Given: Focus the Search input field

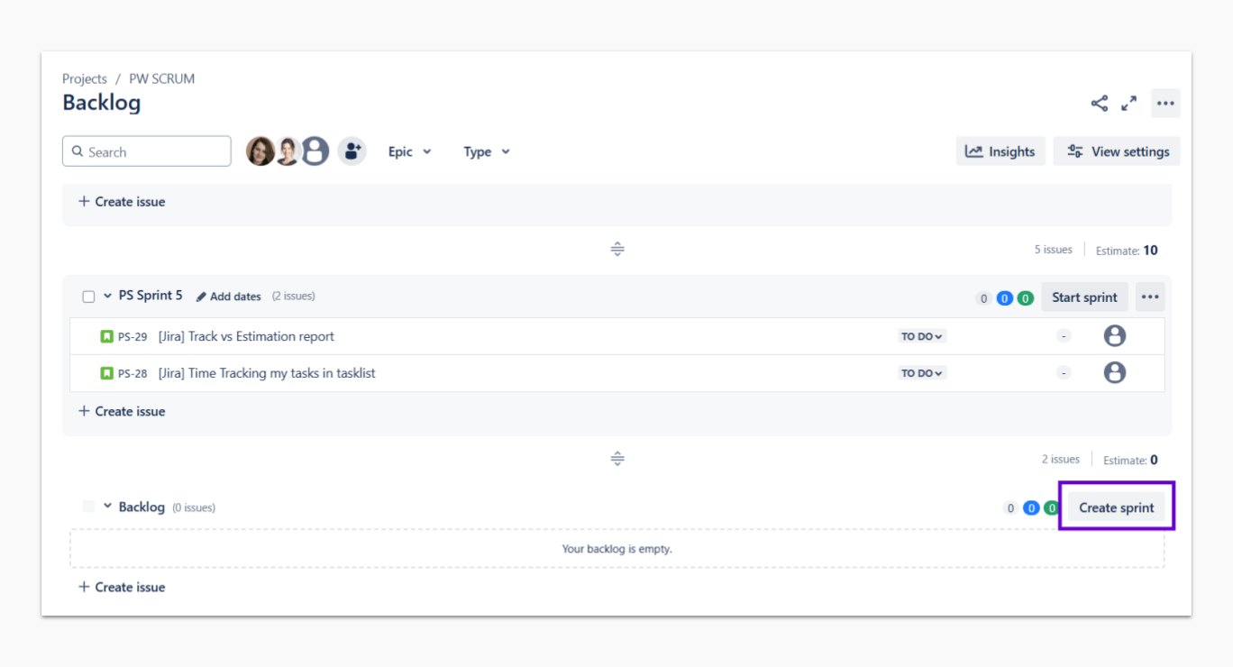Looking at the screenshot, I should coord(155,151).
